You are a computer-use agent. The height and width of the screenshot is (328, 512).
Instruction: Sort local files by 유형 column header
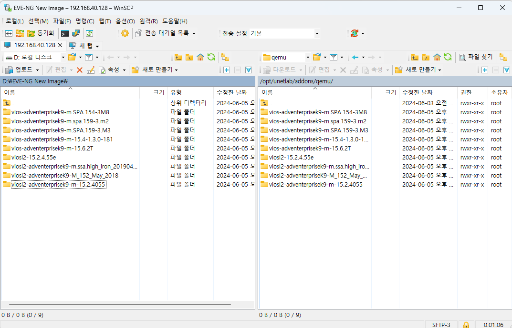click(190, 92)
